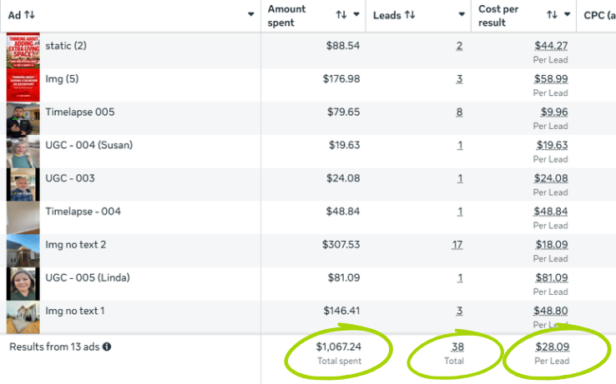Click the leads count 2 for static (2)
The image size is (616, 384).
(x=459, y=46)
